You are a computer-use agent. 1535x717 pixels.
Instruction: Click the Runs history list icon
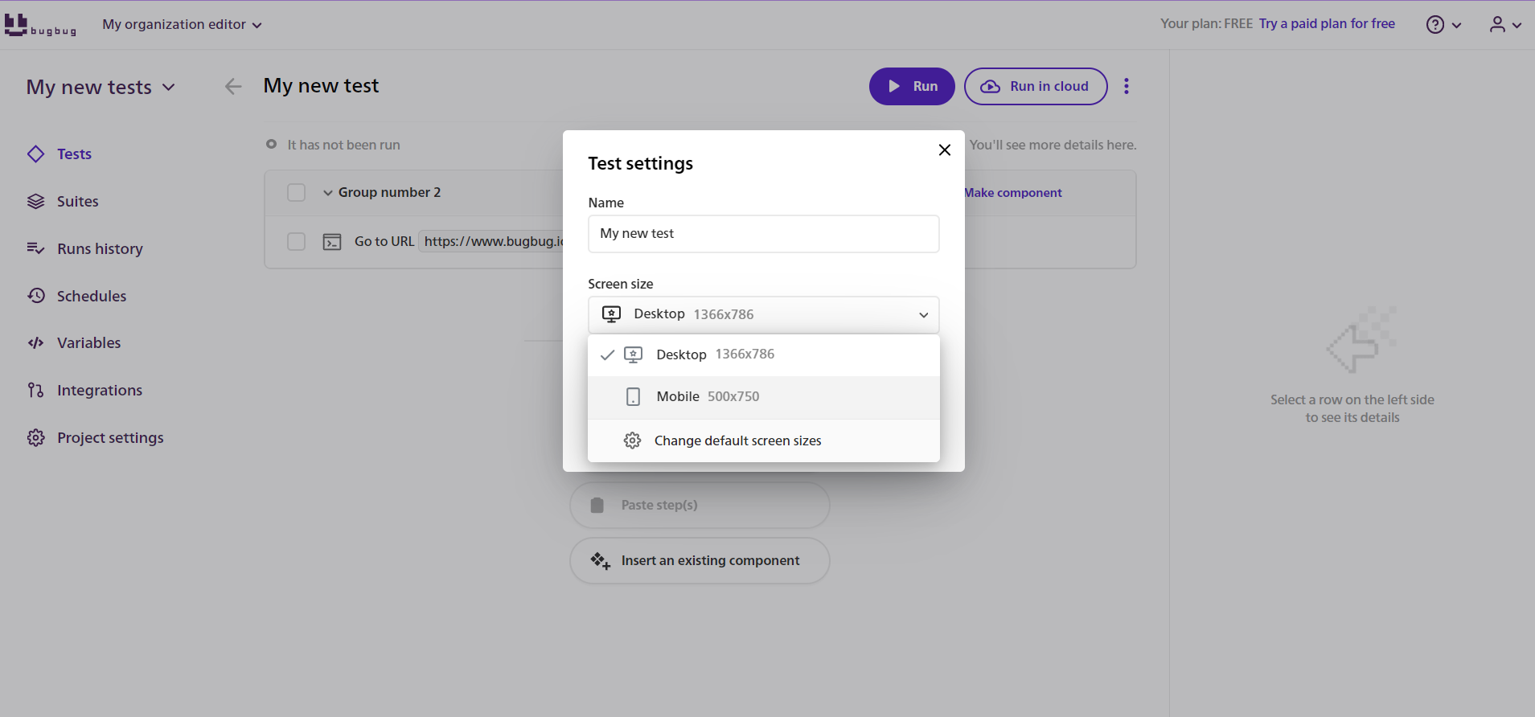[x=35, y=248]
